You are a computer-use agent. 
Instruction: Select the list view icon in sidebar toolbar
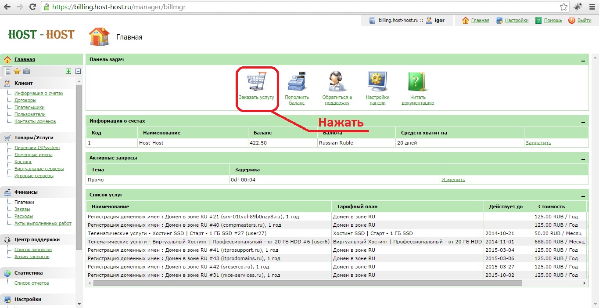7,71
